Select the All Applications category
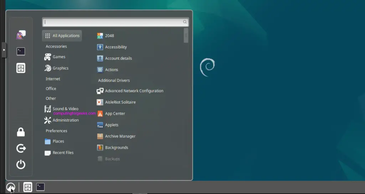The height and width of the screenshot is (194, 365). coord(62,36)
